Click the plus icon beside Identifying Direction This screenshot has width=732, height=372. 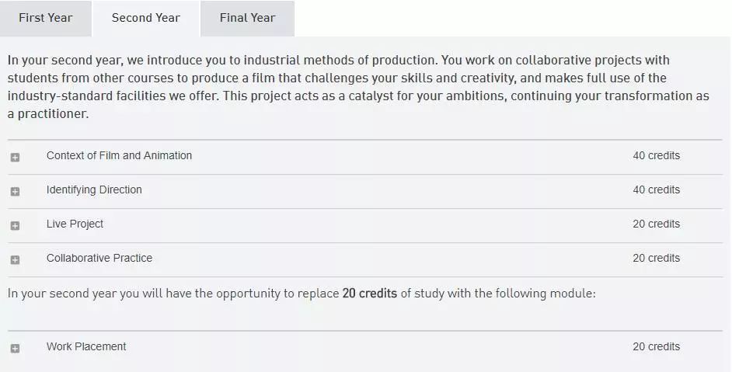[x=15, y=192]
